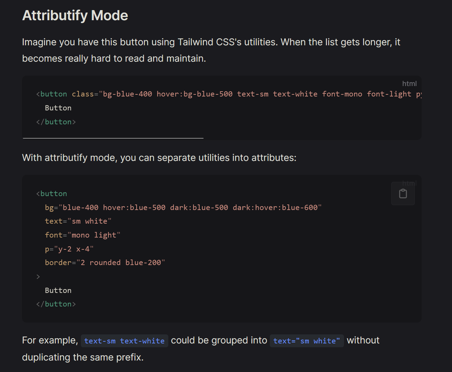Click the closing button tag in second block

tap(56, 304)
